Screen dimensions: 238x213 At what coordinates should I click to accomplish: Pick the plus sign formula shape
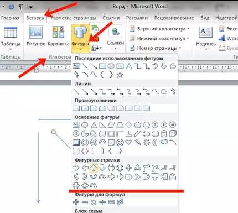tap(76, 202)
